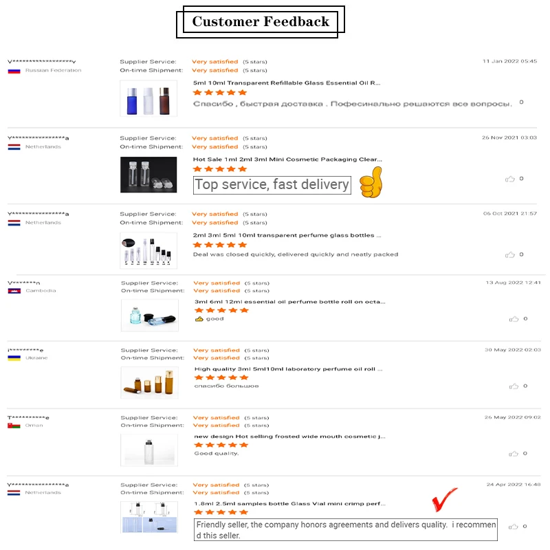Click the Ukraine flag icon
Screen dimensions: 550x550
(13, 358)
